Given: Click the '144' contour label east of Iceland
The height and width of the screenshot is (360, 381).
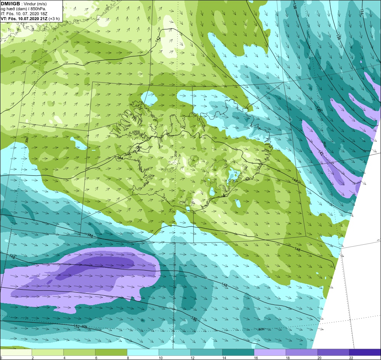Looking at the screenshot, I should point(294,180).
